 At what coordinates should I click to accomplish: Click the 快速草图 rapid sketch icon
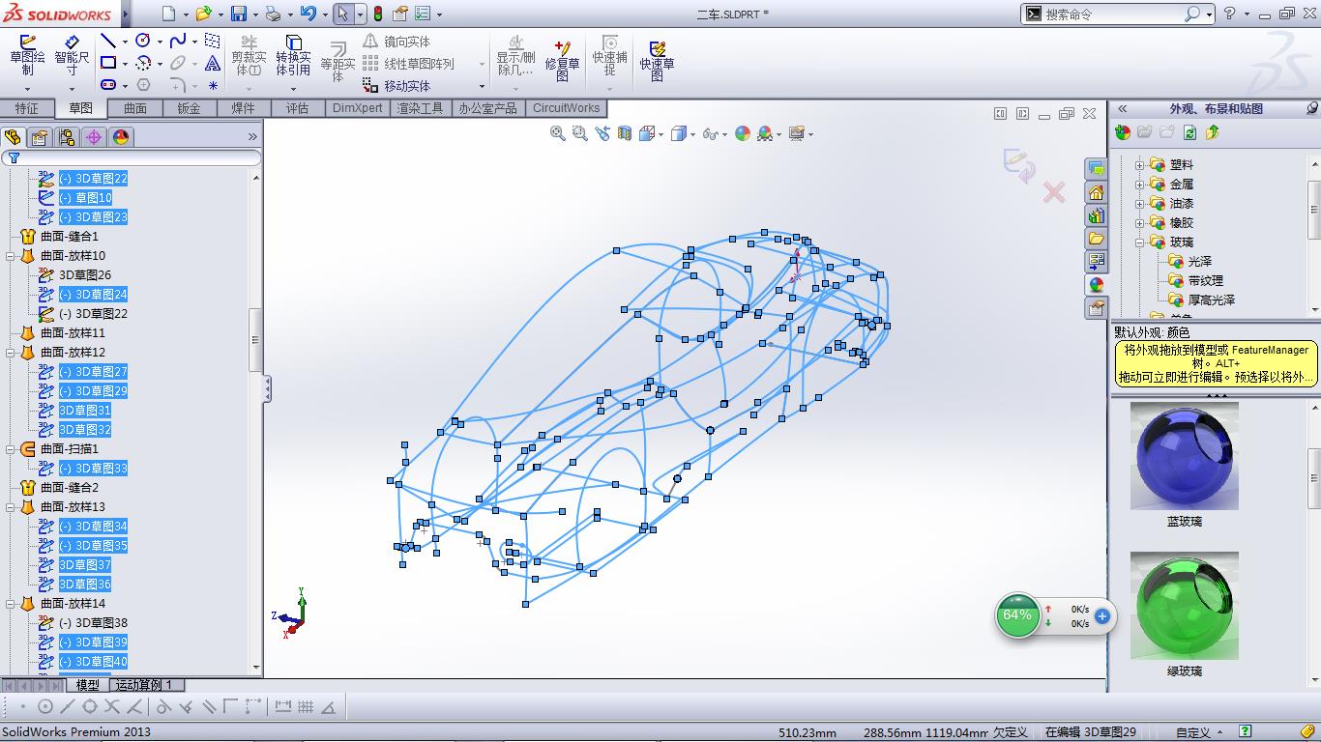657,60
